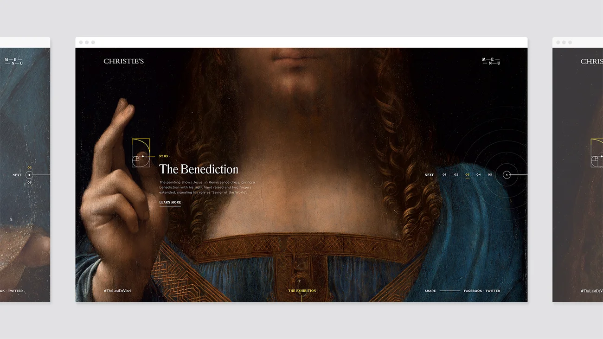The width and height of the screenshot is (603, 339).
Task: Go to slide 05 in pagination
Action: pyautogui.click(x=490, y=175)
